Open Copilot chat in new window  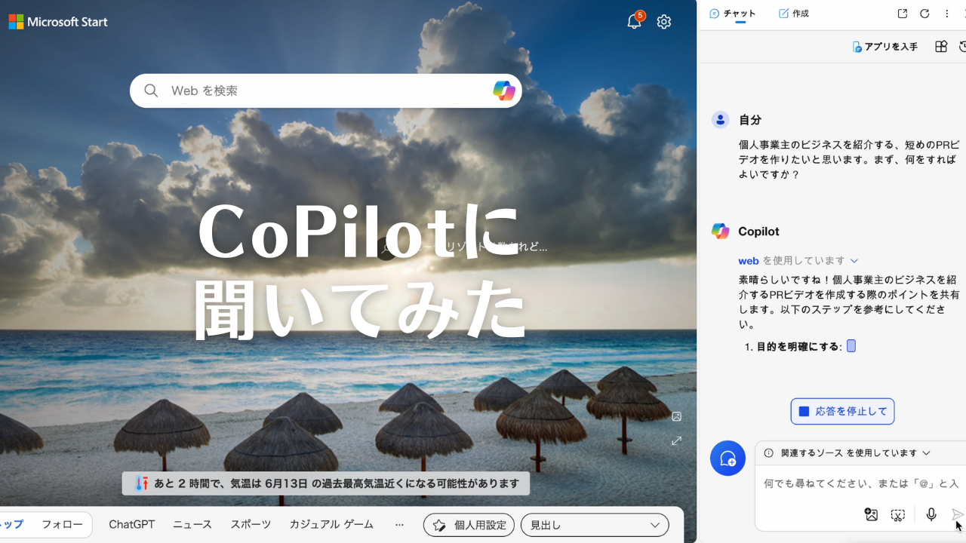coord(903,14)
